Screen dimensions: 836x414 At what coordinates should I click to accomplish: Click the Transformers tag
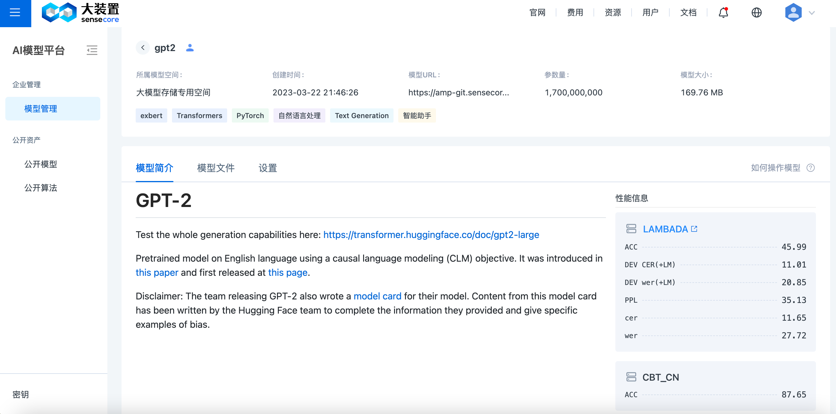coord(200,116)
